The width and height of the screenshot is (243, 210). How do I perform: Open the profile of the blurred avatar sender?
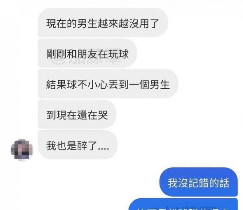coord(22,150)
